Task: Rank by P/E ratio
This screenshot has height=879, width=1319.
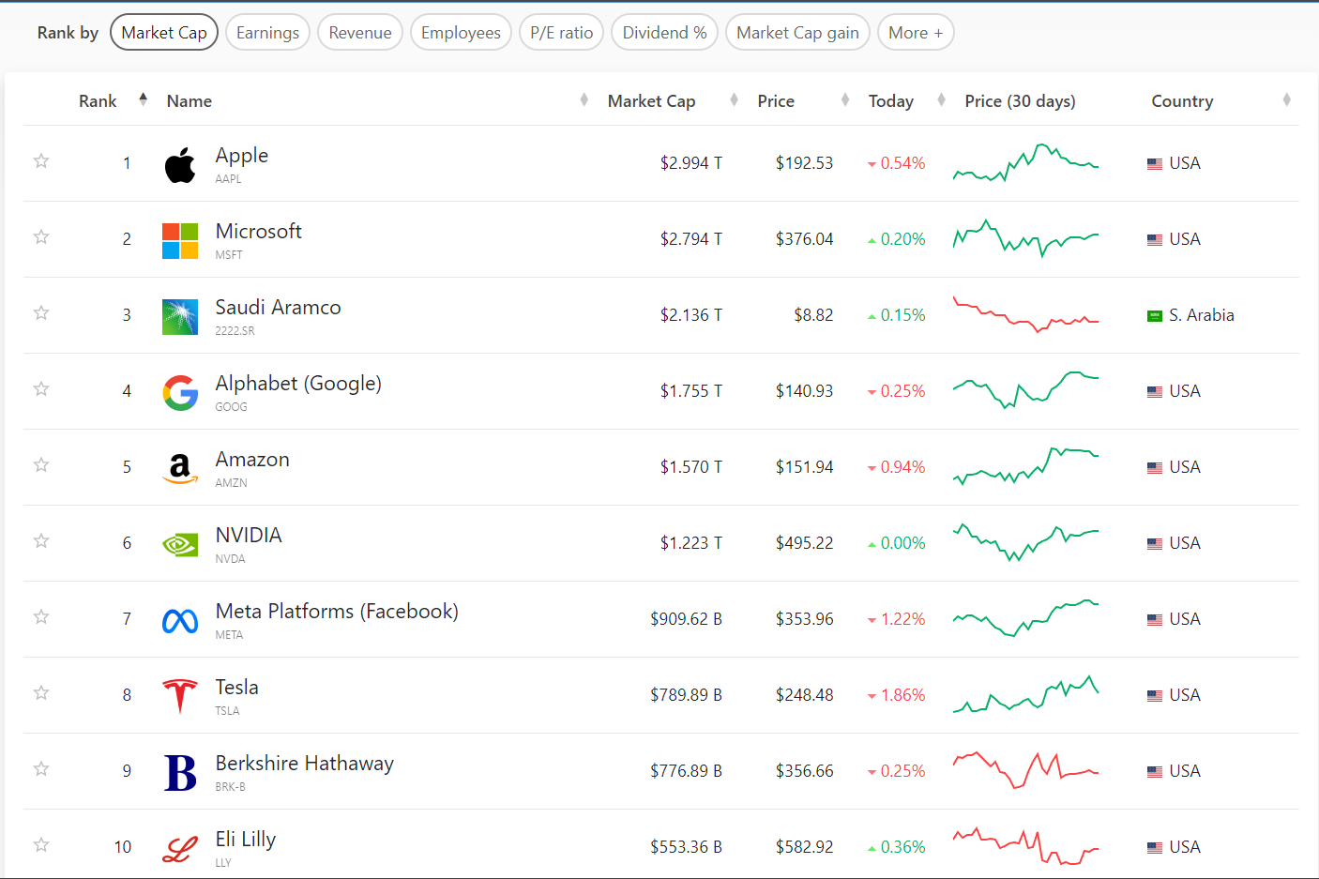Action: (561, 33)
